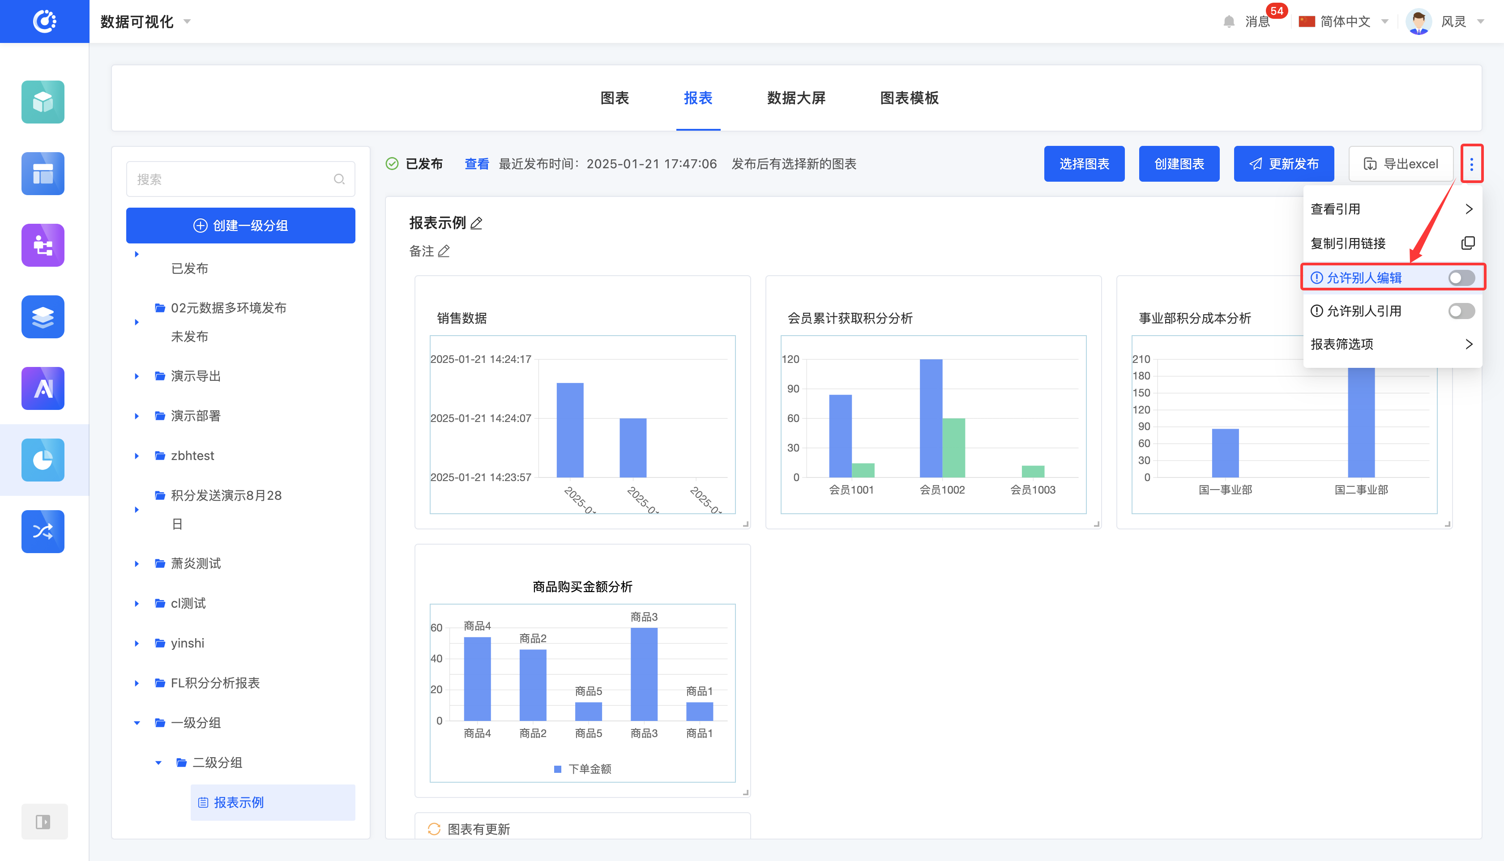
Task: Open the AI module sidebar icon
Action: pos(43,388)
